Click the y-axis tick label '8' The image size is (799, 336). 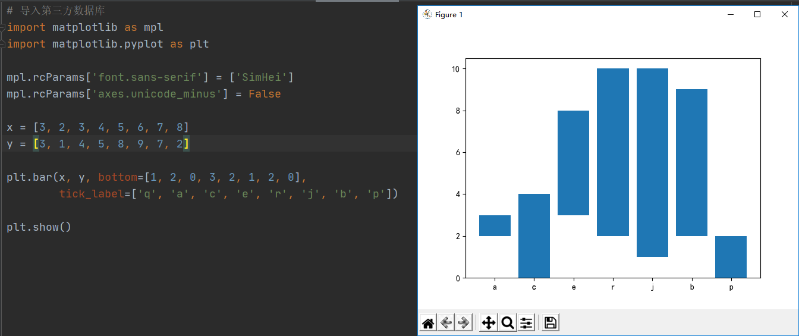[x=458, y=111]
